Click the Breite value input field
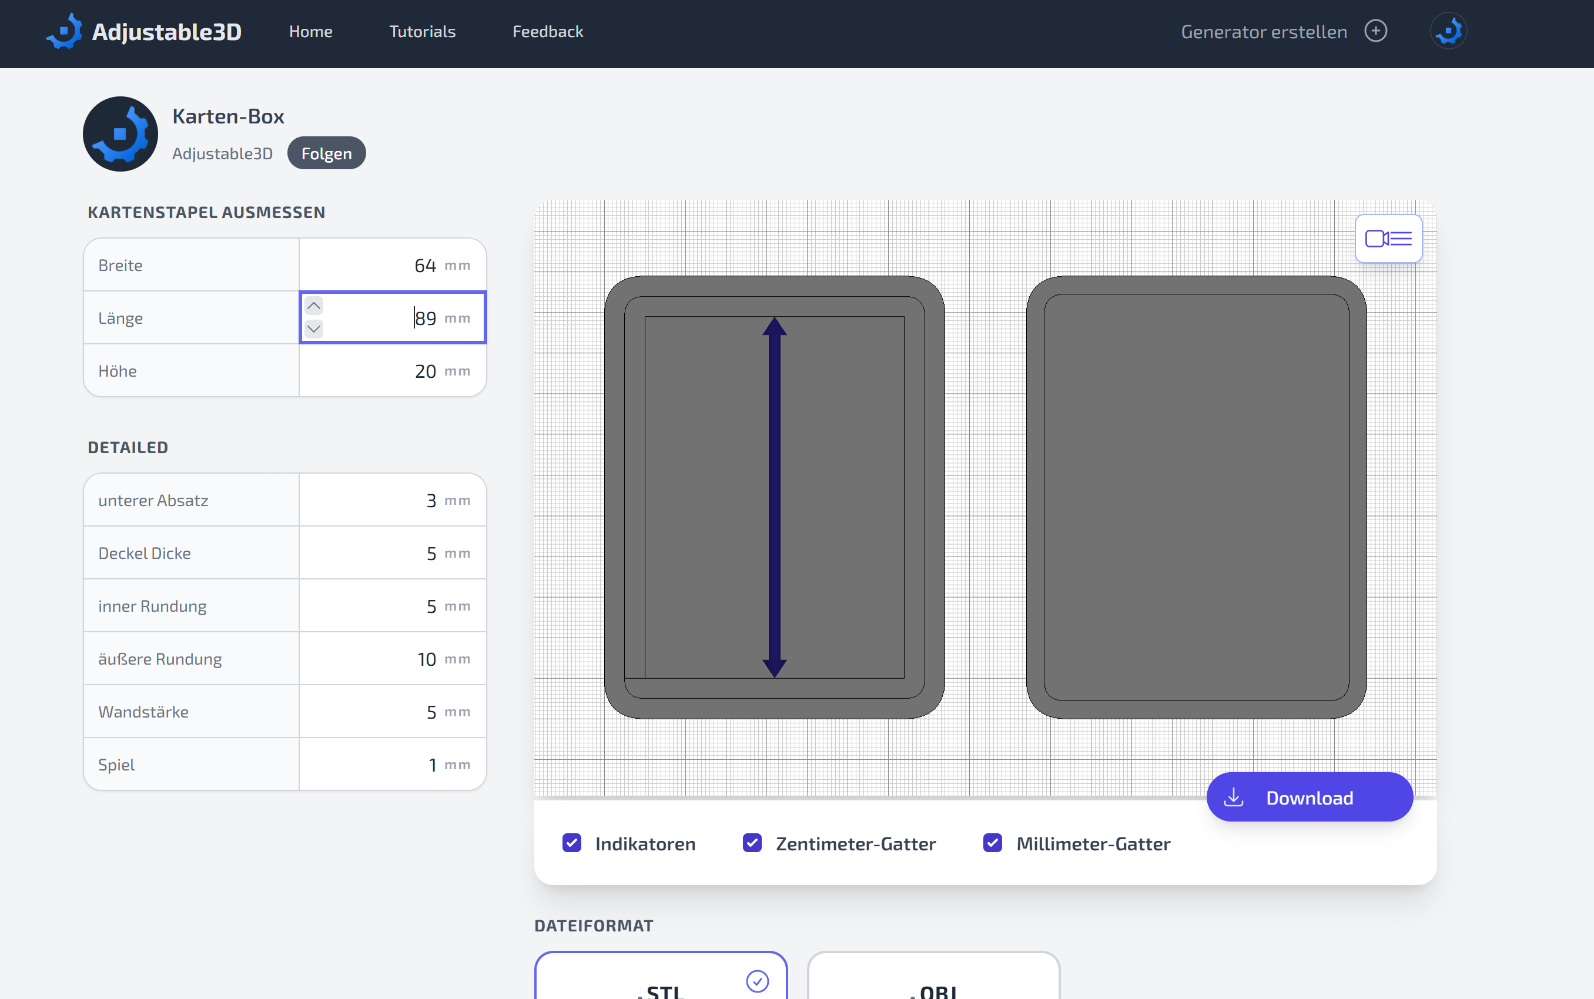The width and height of the screenshot is (1594, 999). (x=393, y=265)
